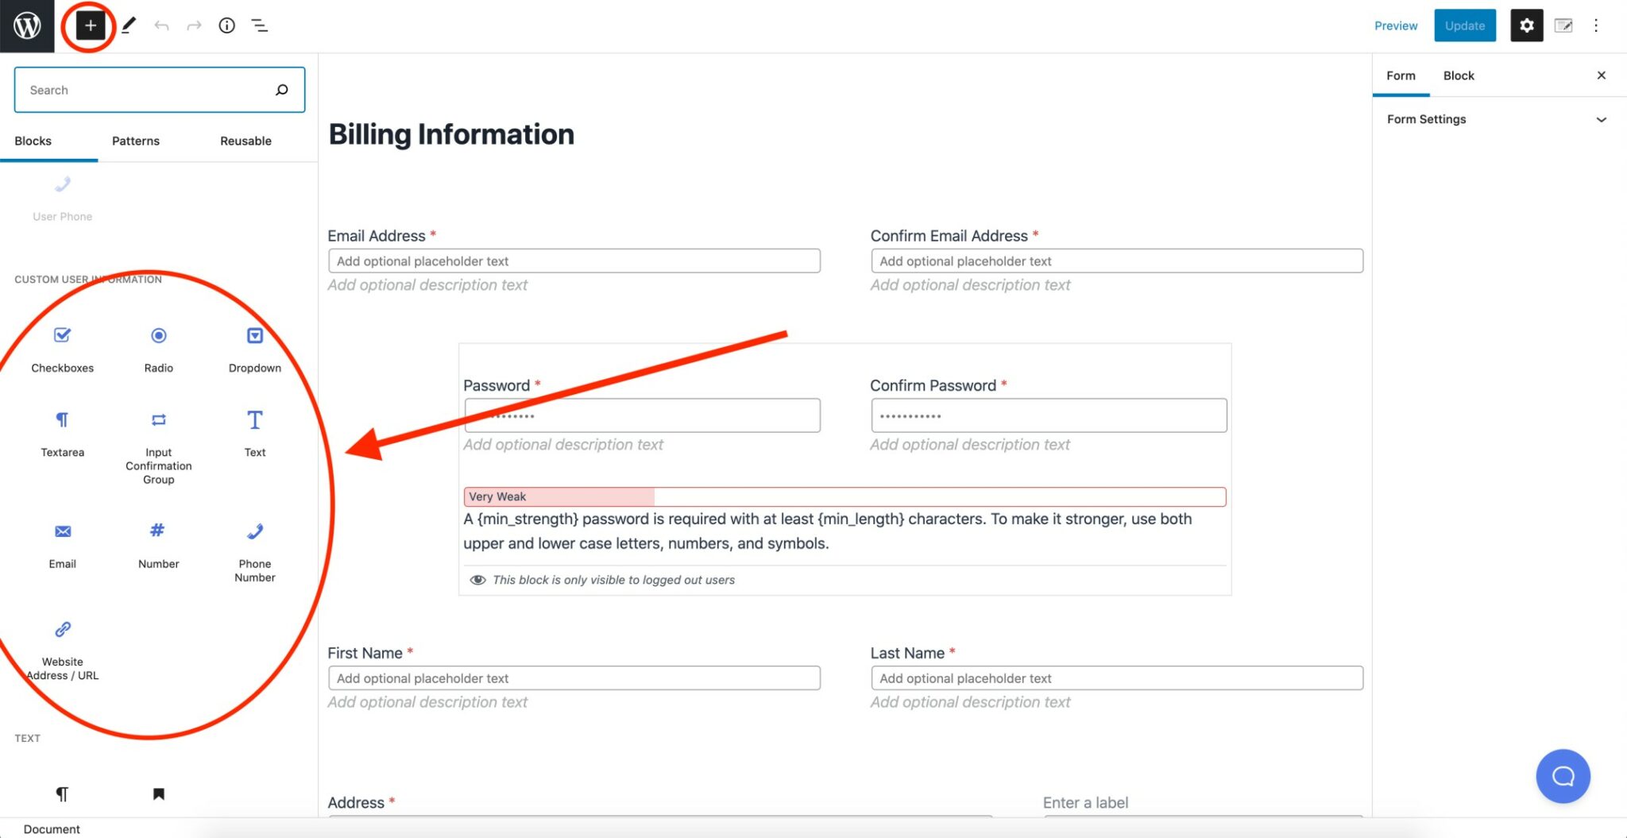Insert the Website Address / URL block
The width and height of the screenshot is (1627, 838).
pos(62,642)
